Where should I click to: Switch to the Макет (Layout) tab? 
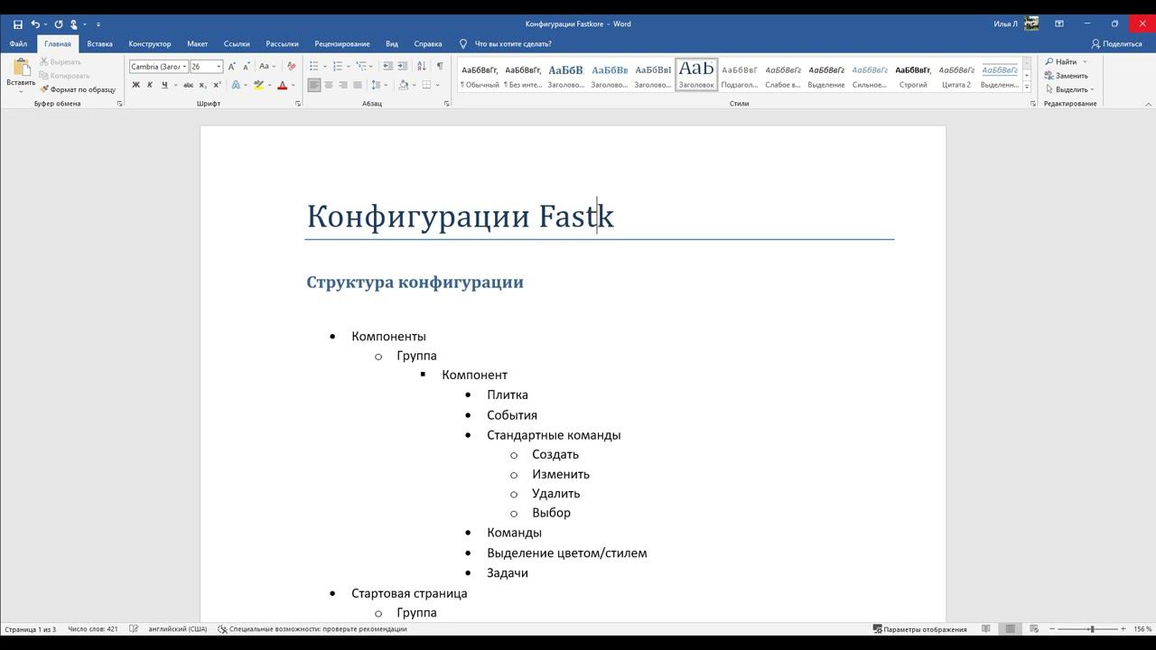click(198, 43)
